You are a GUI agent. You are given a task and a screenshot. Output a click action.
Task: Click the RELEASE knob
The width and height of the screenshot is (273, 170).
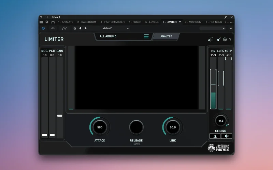coord(136,127)
